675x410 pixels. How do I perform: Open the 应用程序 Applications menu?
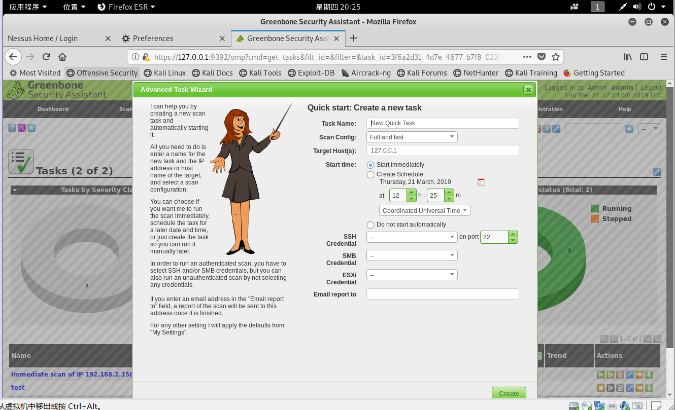pos(28,7)
